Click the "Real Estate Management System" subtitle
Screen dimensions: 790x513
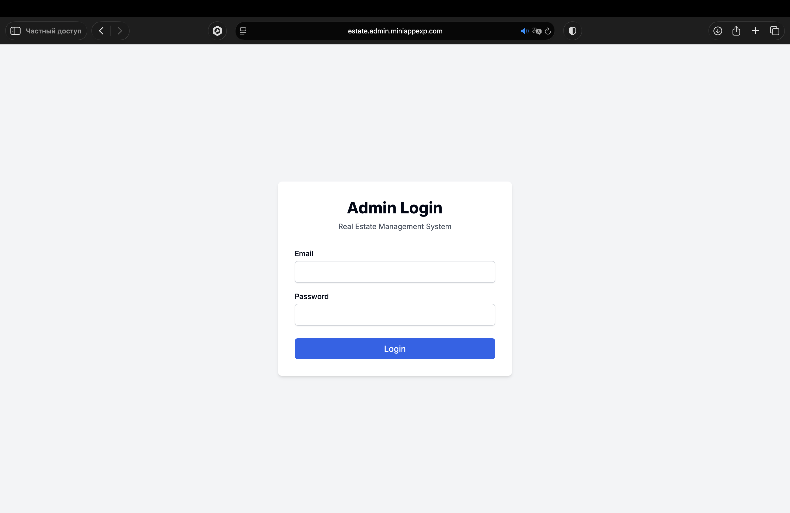[x=395, y=226]
